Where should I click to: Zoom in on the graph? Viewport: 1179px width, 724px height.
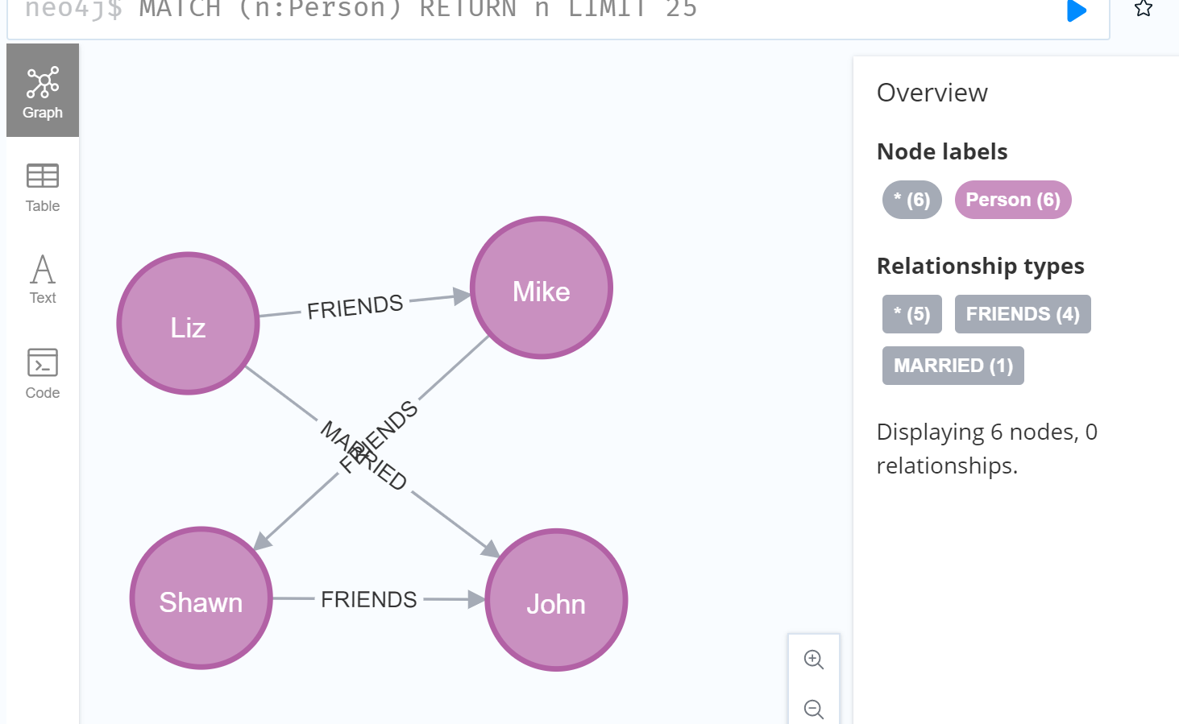[814, 660]
